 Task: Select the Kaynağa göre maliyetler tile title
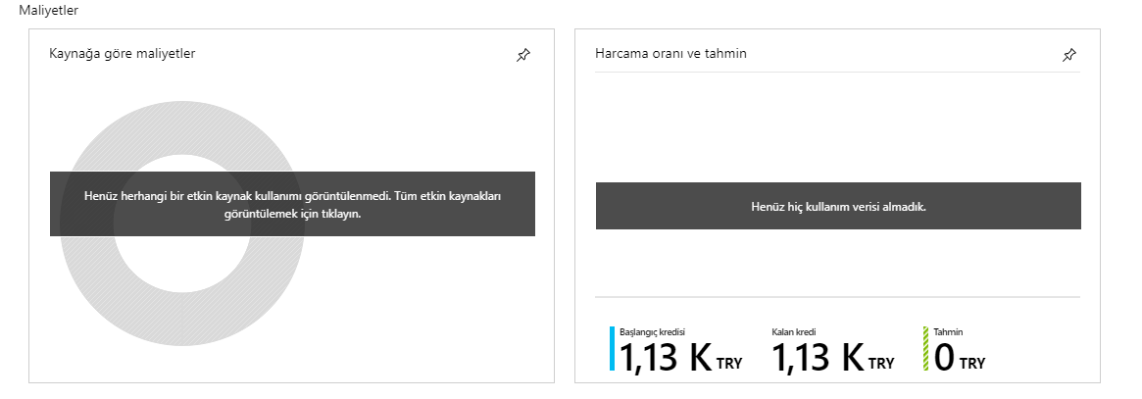coord(123,53)
